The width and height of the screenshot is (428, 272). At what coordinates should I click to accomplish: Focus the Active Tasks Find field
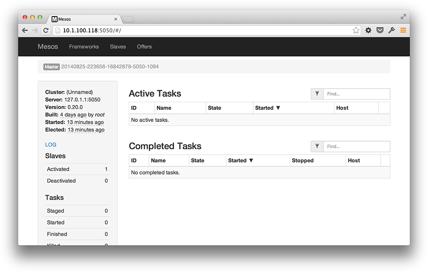pyautogui.click(x=357, y=94)
